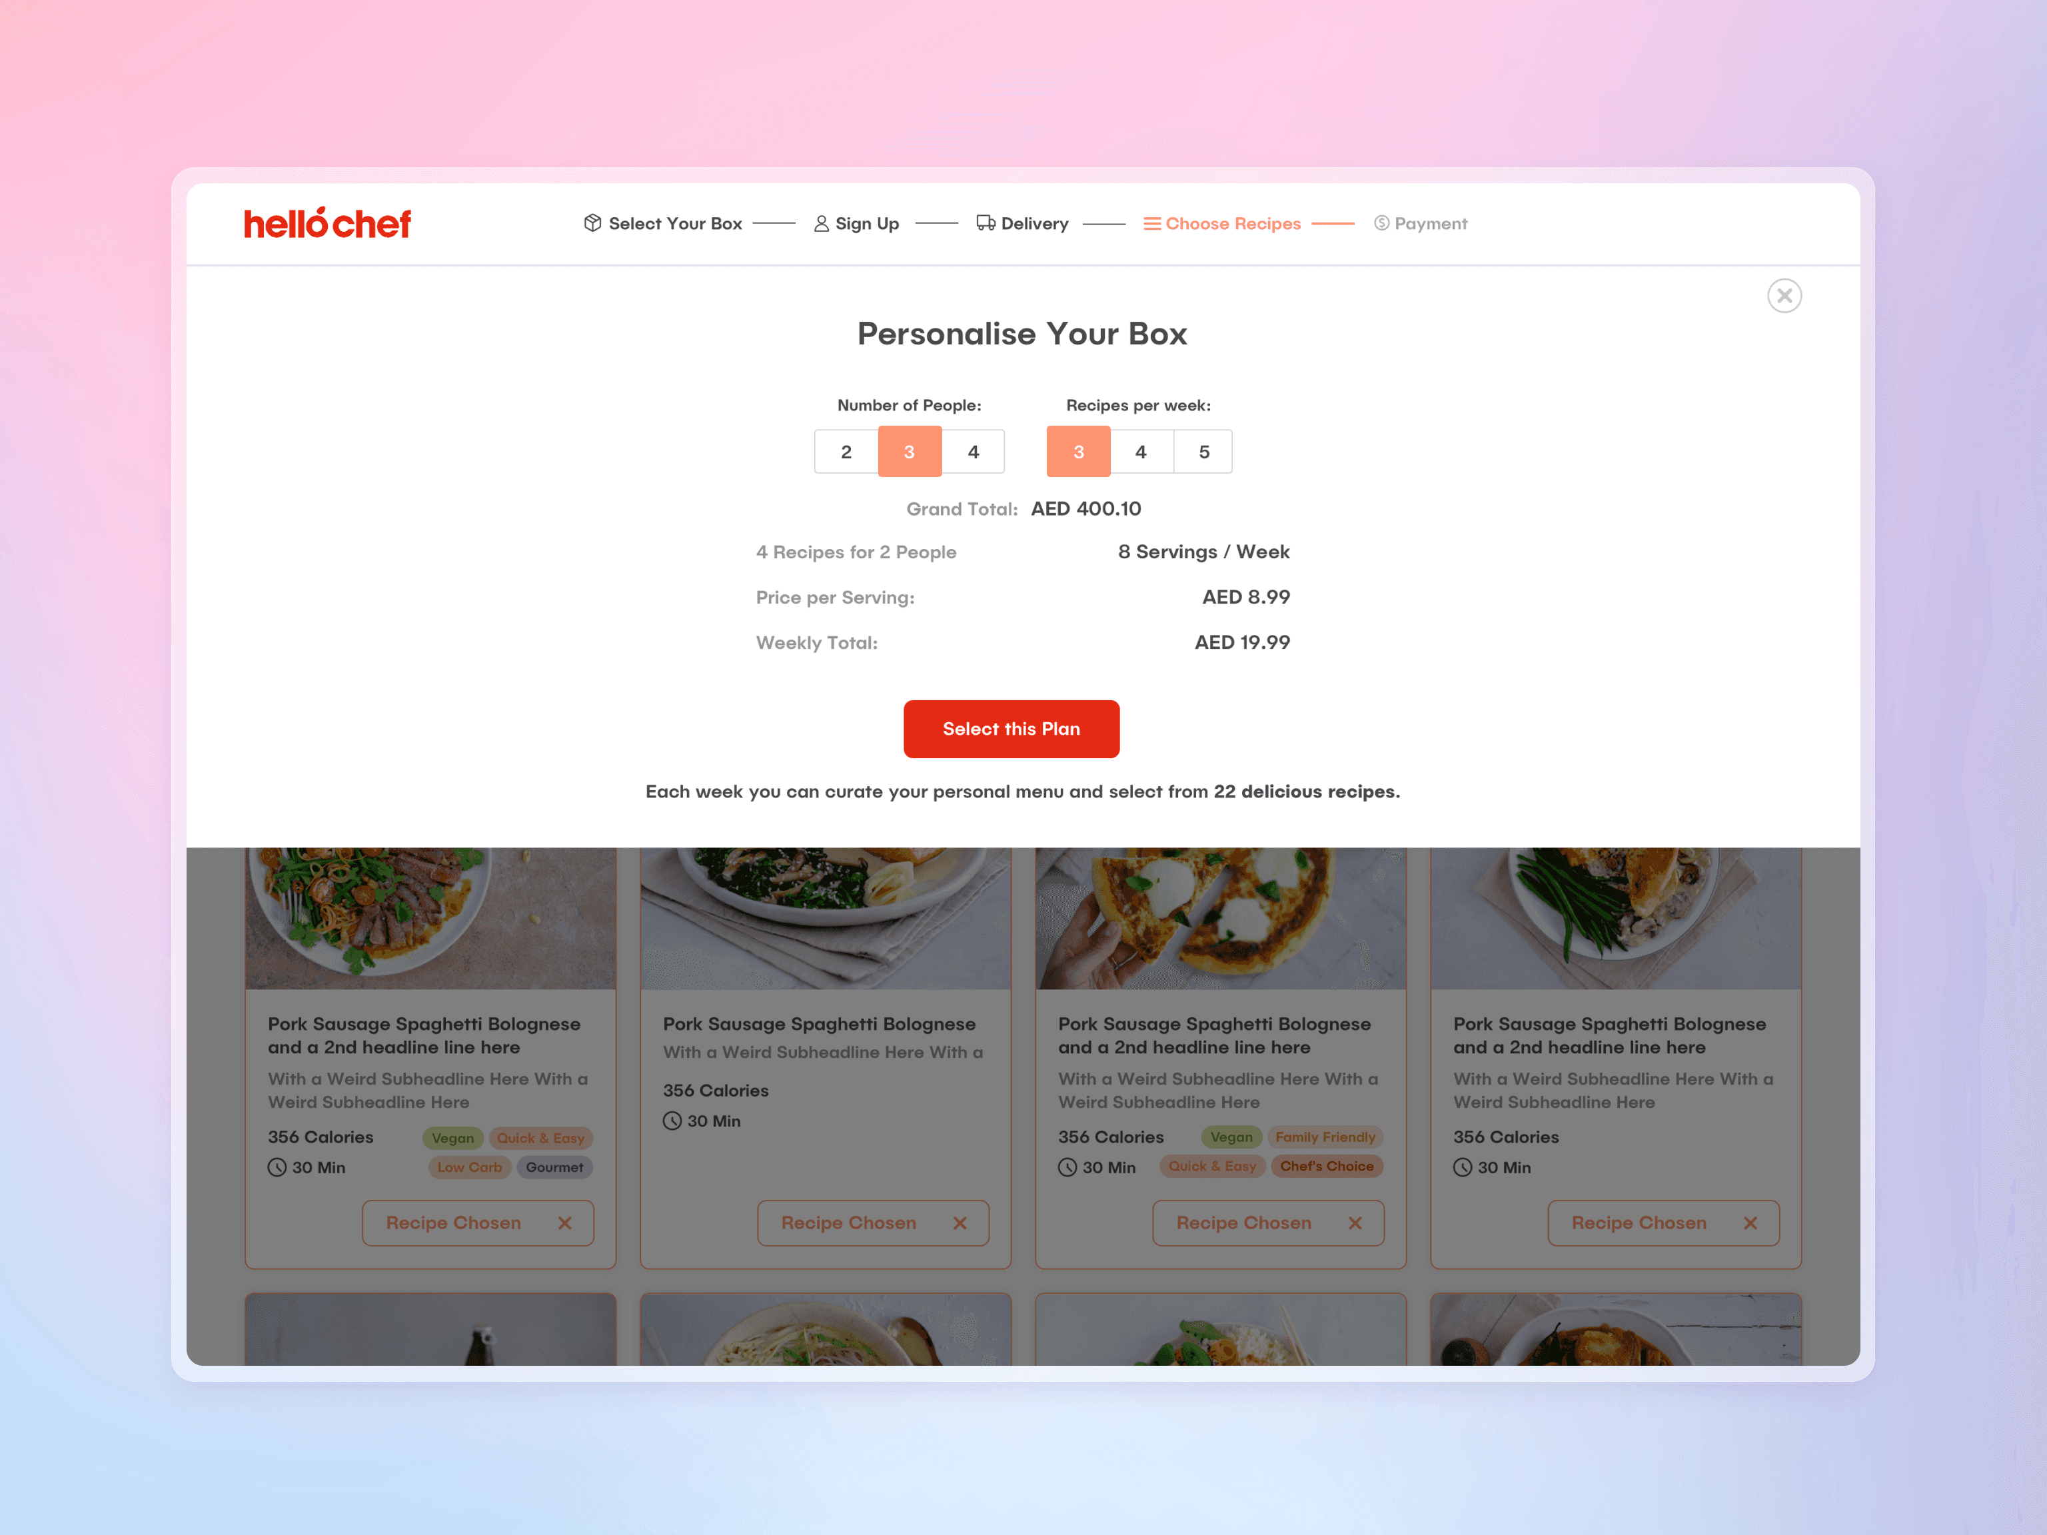The height and width of the screenshot is (1535, 2047).
Task: Click the Vegan tag on first recipe card
Action: coord(452,1138)
